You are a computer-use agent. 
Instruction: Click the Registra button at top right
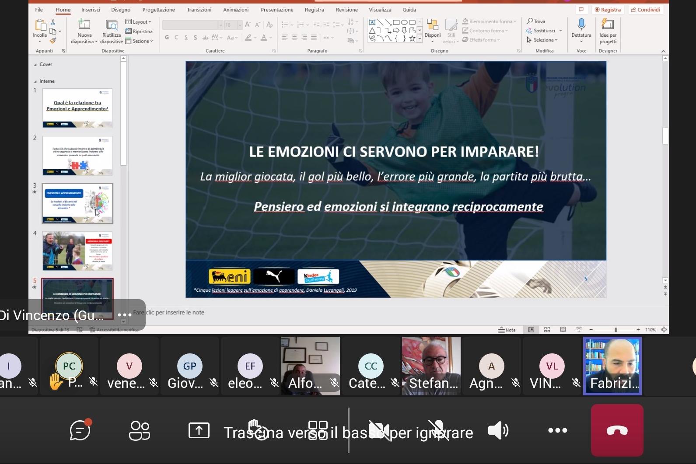[x=608, y=10]
